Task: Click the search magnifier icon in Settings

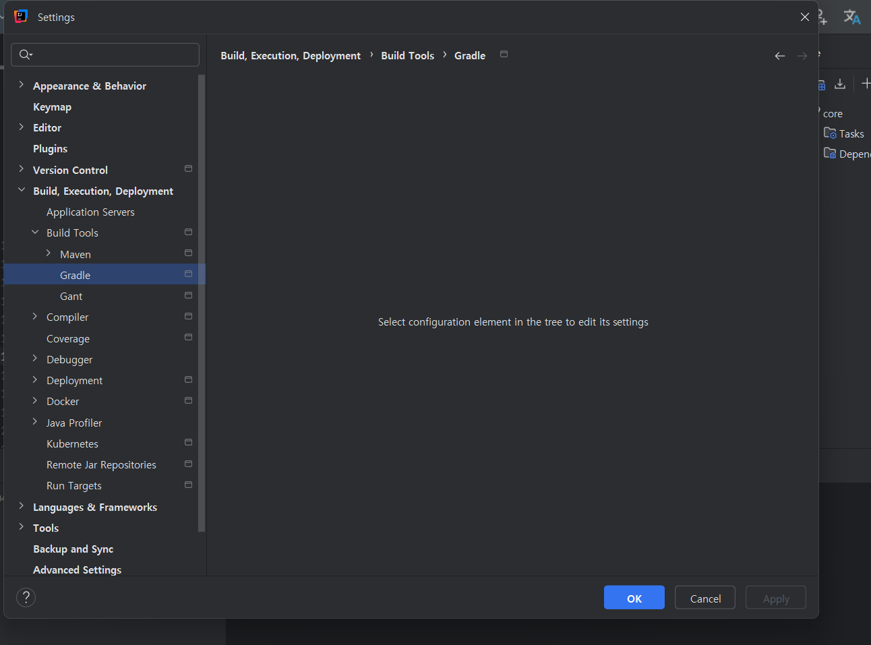Action: pyautogui.click(x=26, y=55)
